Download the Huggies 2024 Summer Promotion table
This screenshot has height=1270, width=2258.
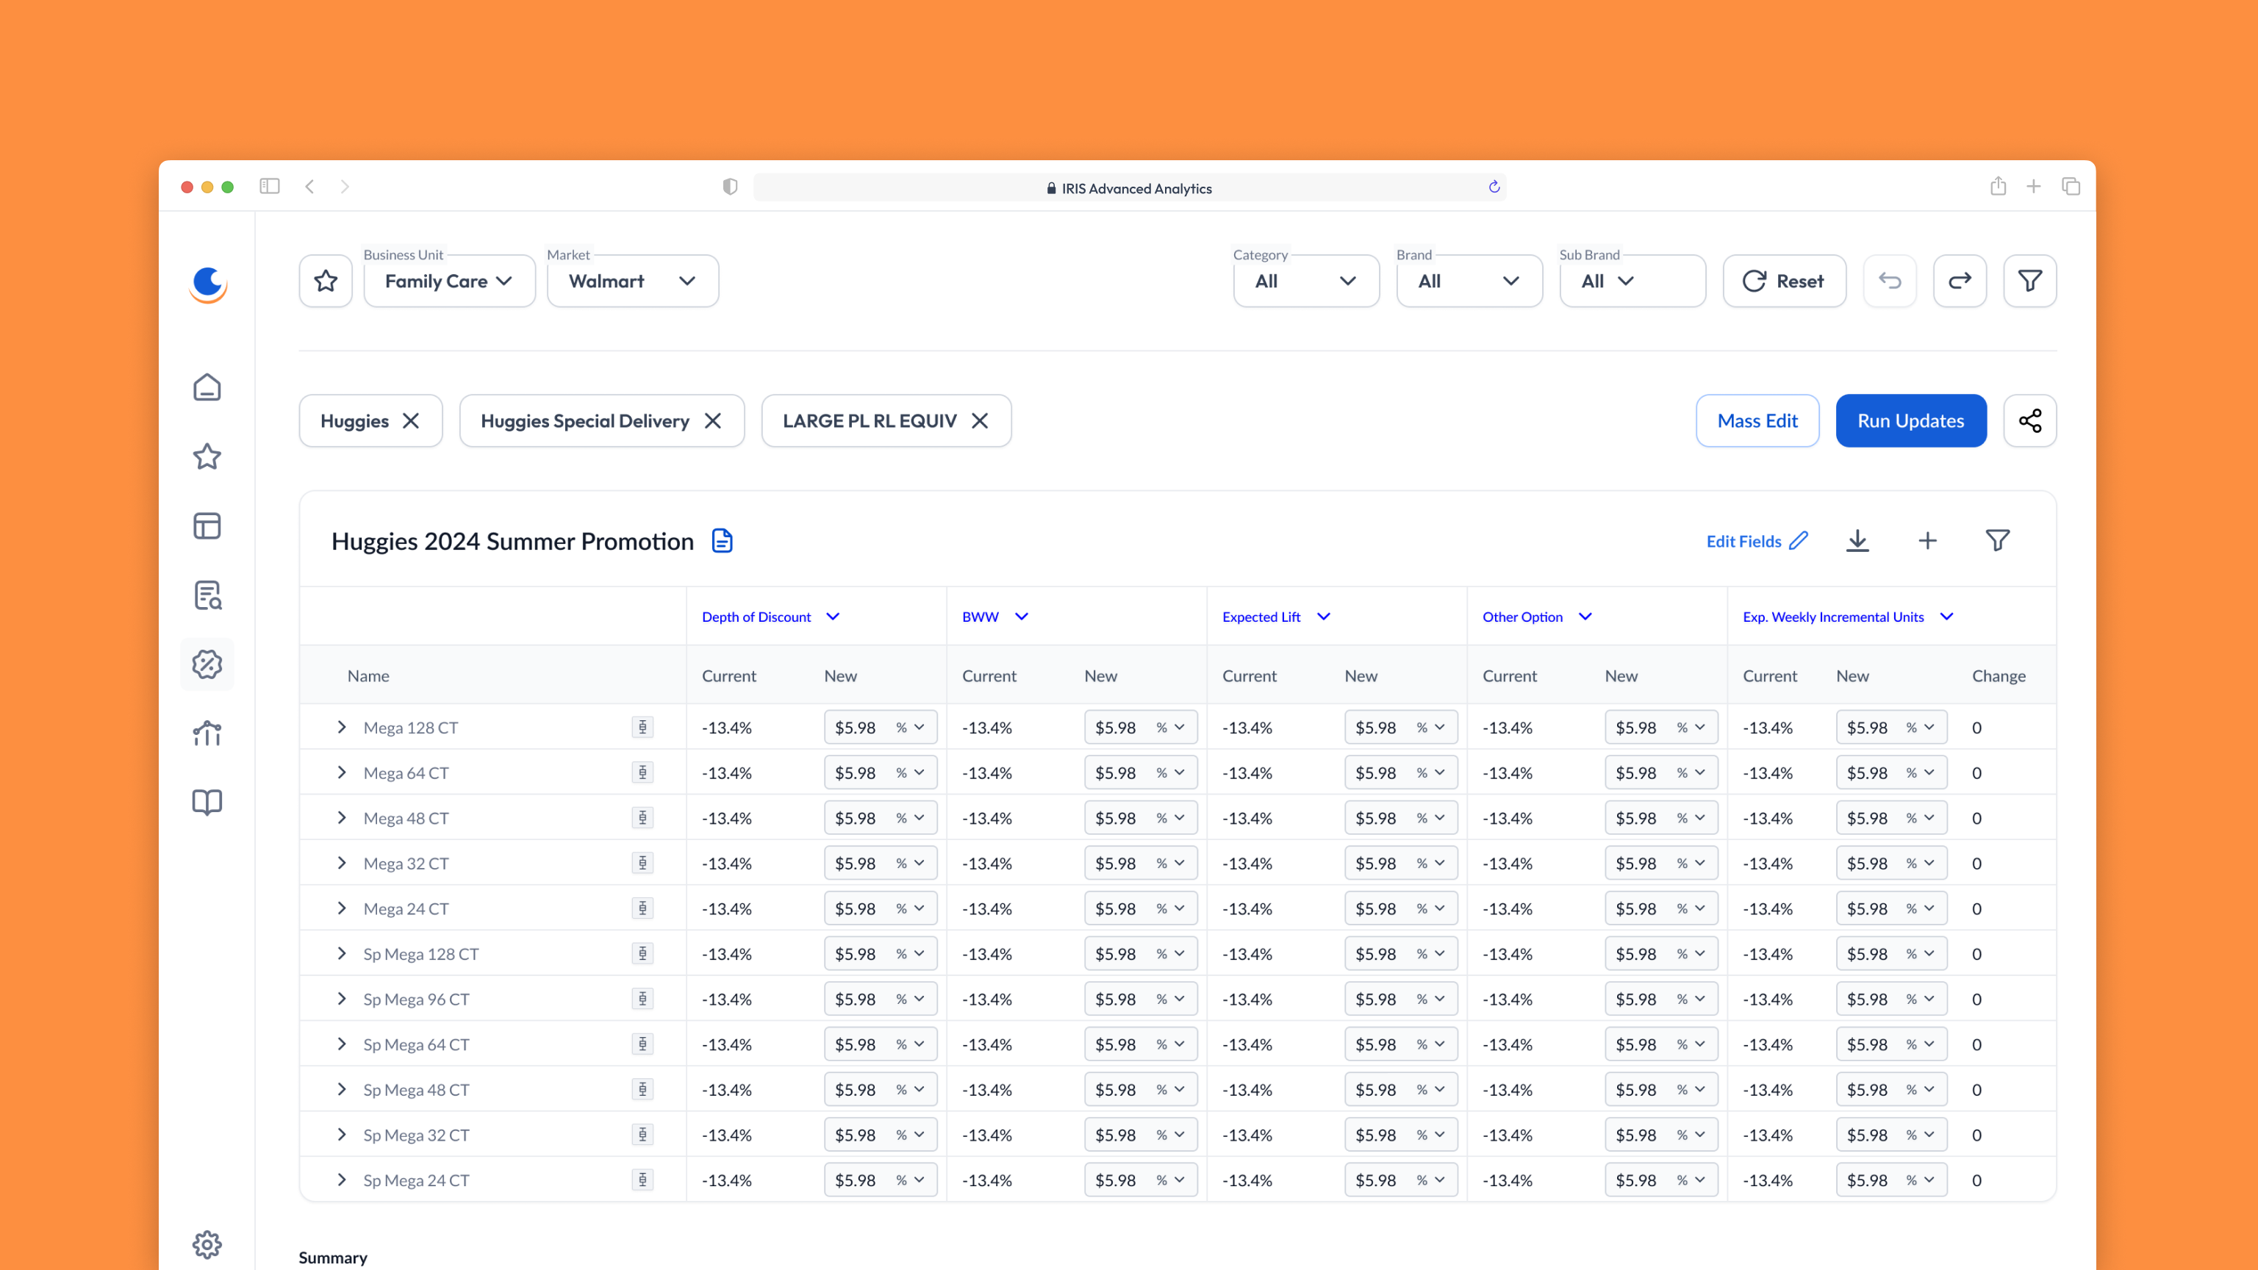pos(1857,541)
